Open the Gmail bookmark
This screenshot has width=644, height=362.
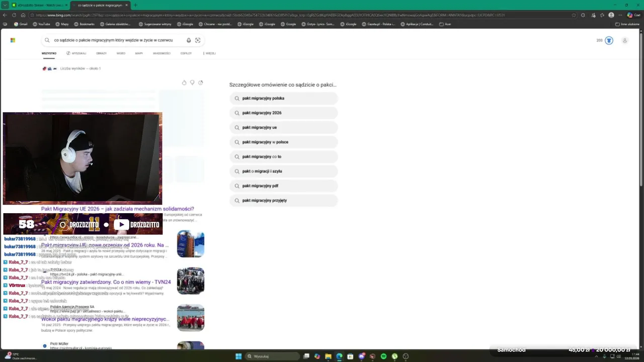pyautogui.click(x=21, y=24)
